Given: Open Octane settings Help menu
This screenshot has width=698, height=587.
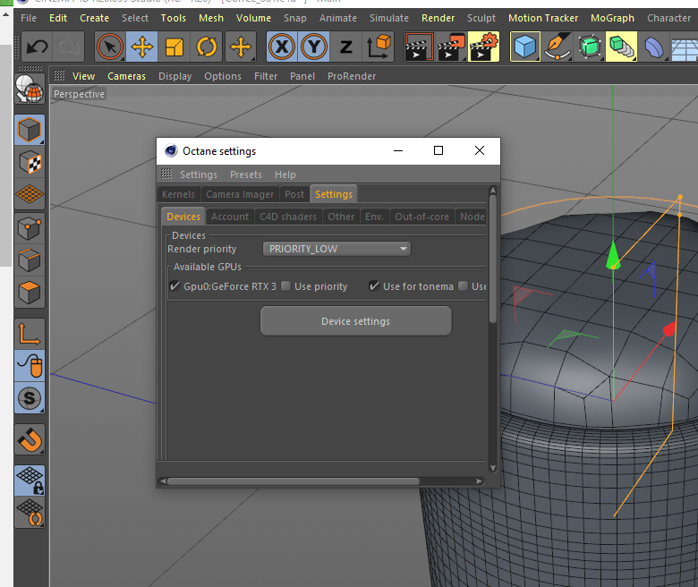Looking at the screenshot, I should coord(285,174).
